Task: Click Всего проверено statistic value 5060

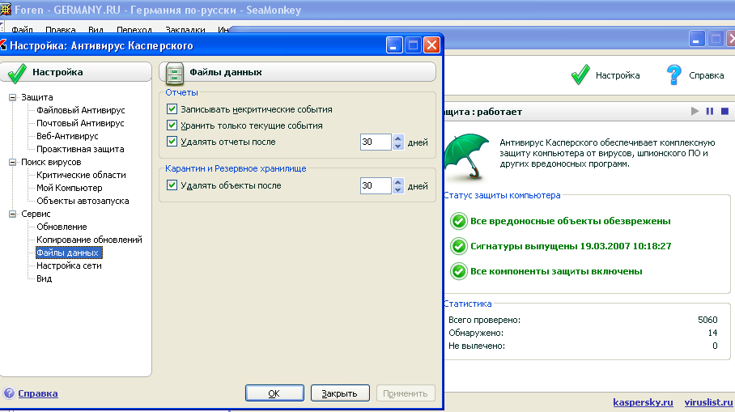Action: (x=707, y=320)
